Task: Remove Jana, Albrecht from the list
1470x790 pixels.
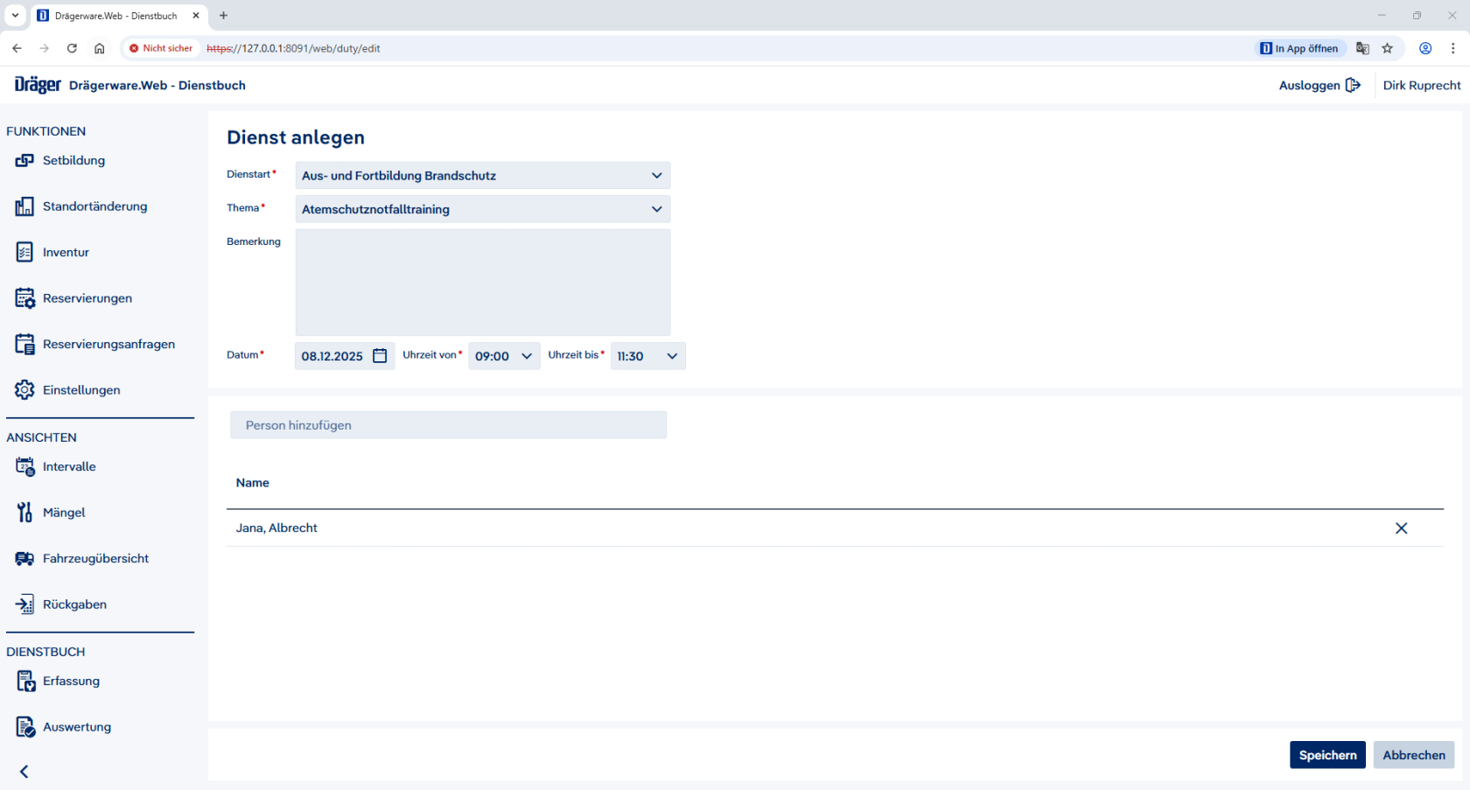Action: pyautogui.click(x=1401, y=528)
